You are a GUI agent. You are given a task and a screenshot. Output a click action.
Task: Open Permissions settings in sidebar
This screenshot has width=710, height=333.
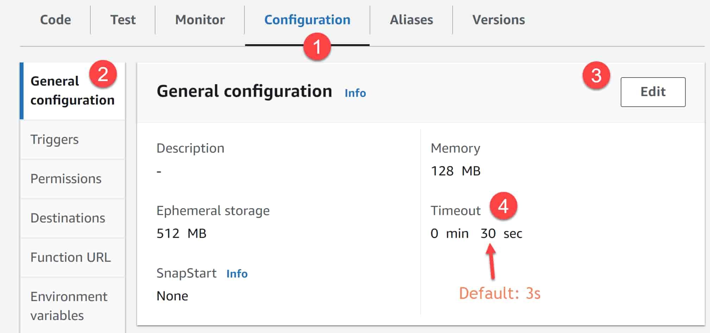pos(66,179)
